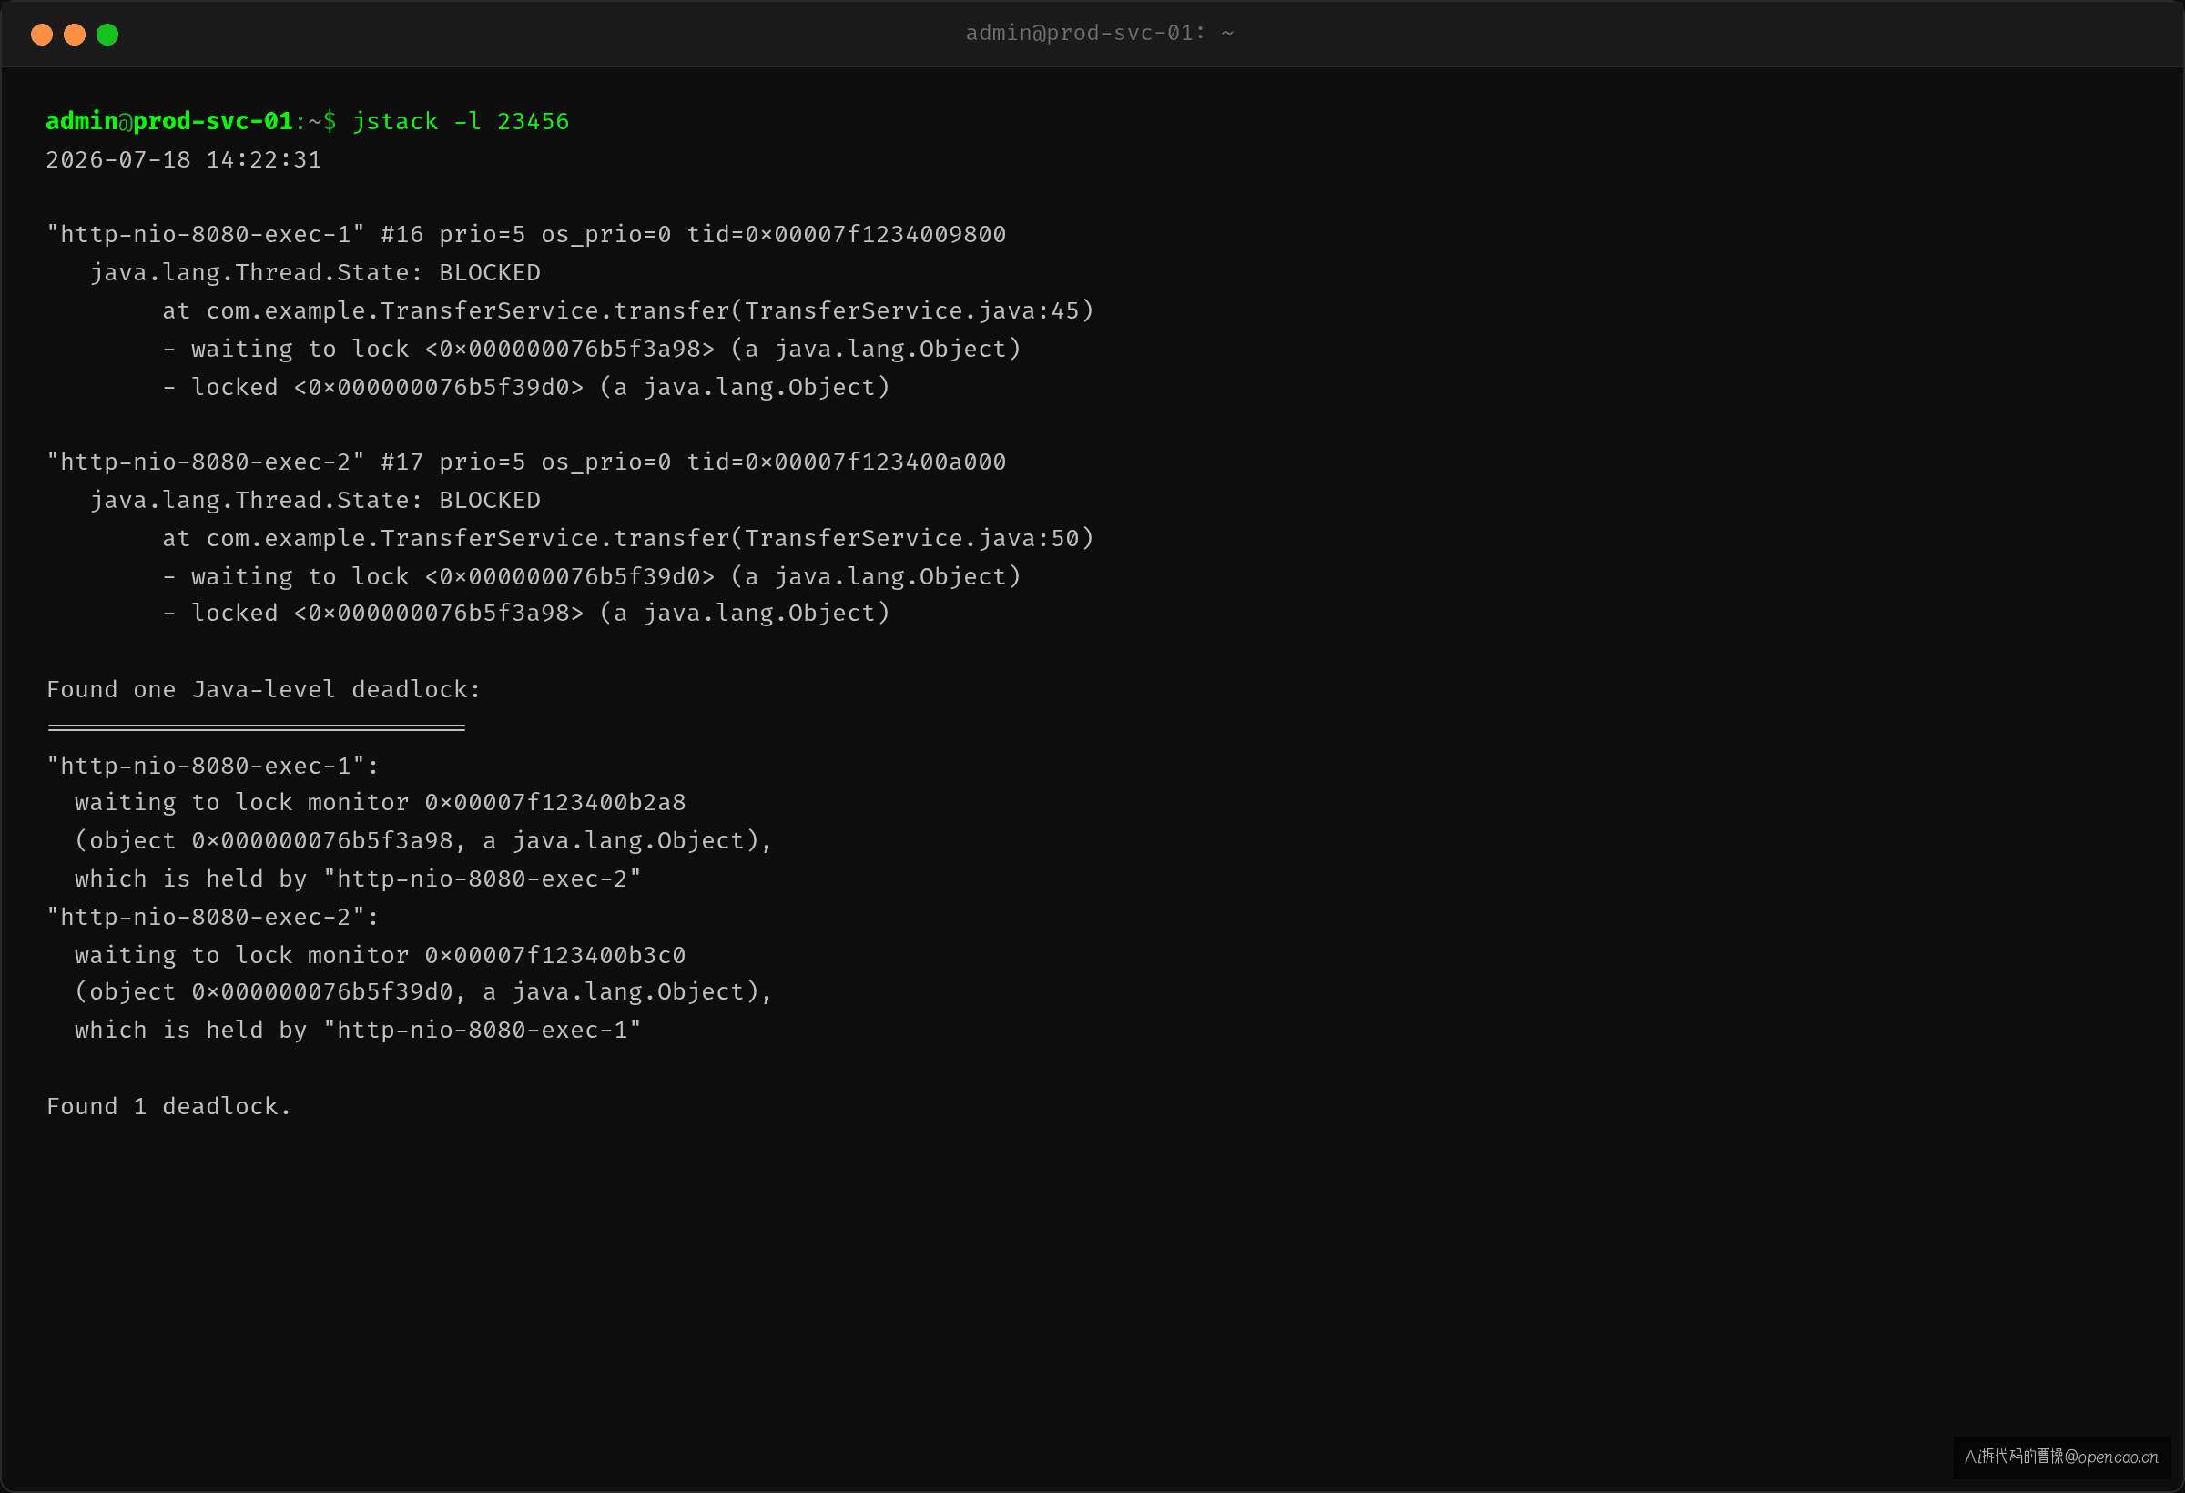Click the orange minimize window button
Screen dimensions: 2185x1493
click(x=75, y=35)
